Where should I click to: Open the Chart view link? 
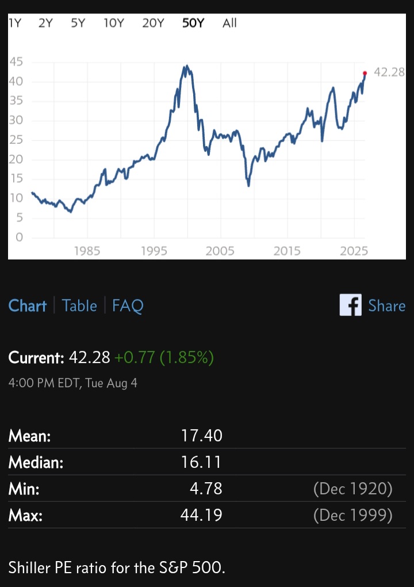point(27,306)
